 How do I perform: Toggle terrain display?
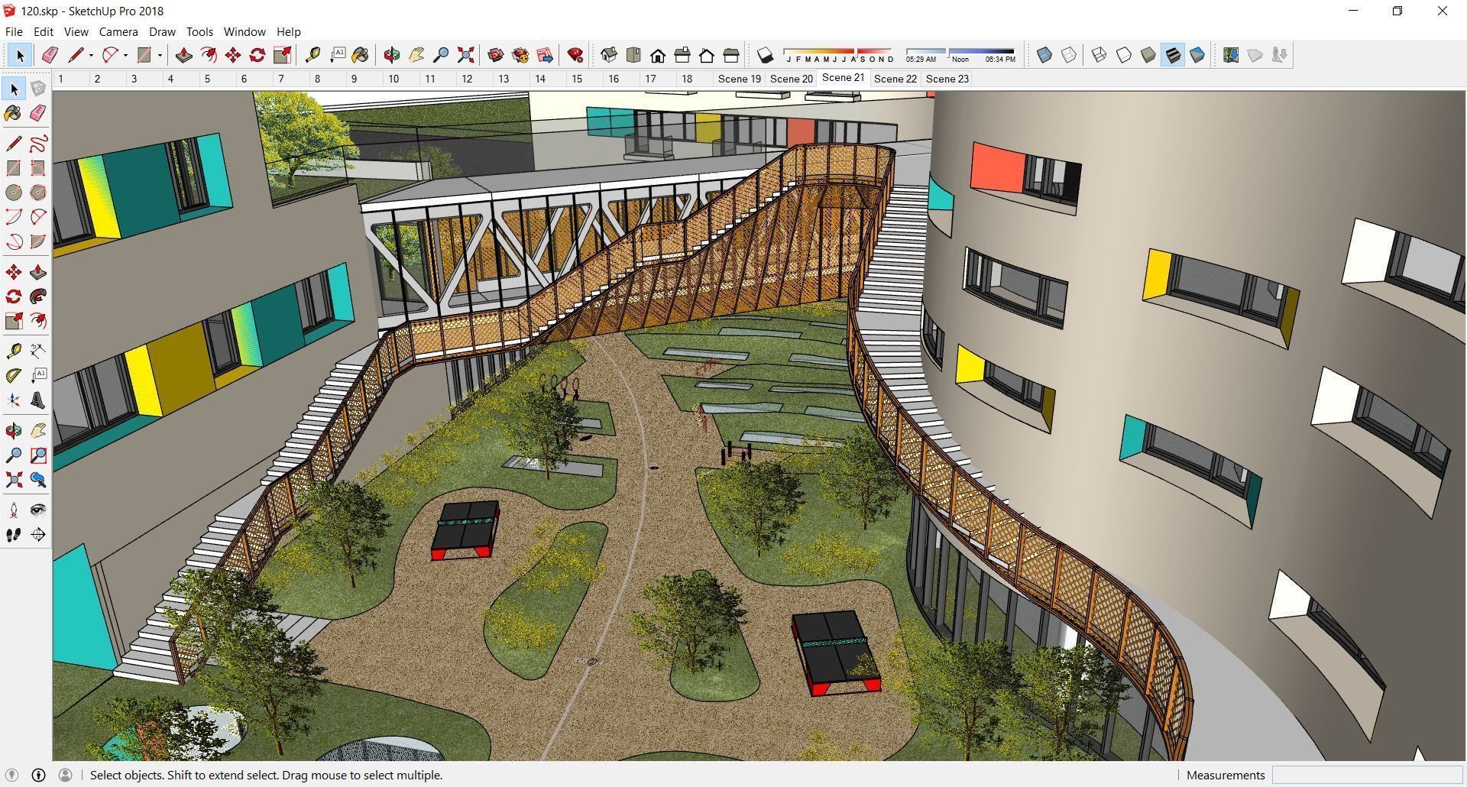pyautogui.click(x=1255, y=55)
